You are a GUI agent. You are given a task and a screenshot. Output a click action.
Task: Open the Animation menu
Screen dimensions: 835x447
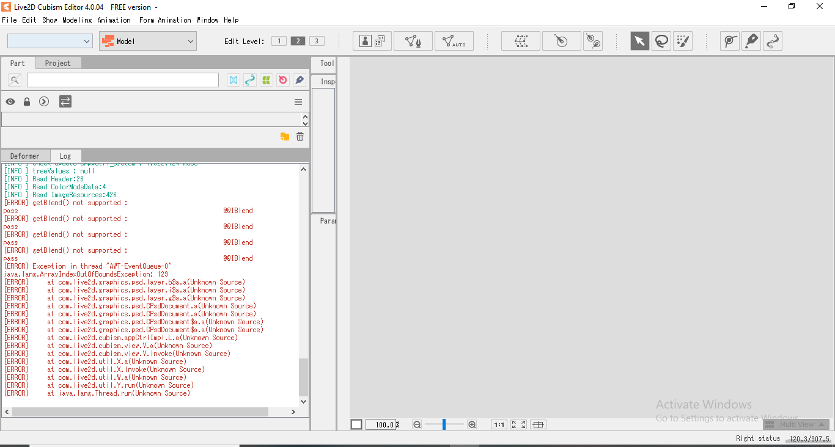click(114, 20)
